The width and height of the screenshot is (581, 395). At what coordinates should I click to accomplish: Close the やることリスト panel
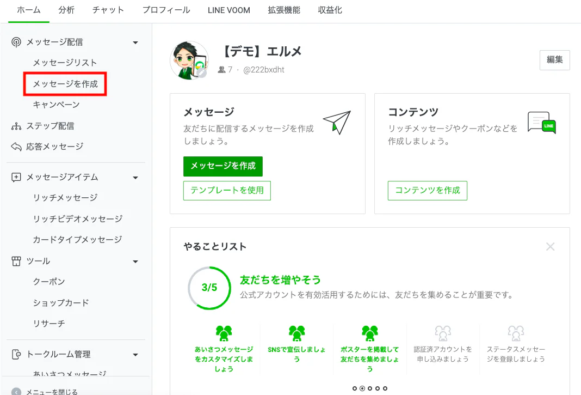(x=550, y=246)
